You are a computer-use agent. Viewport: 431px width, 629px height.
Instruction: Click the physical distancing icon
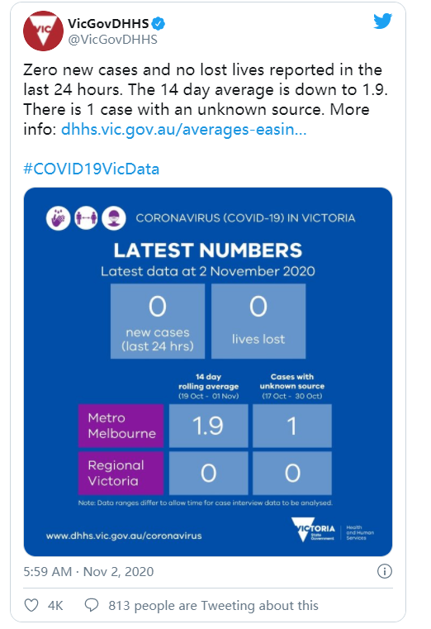86,219
